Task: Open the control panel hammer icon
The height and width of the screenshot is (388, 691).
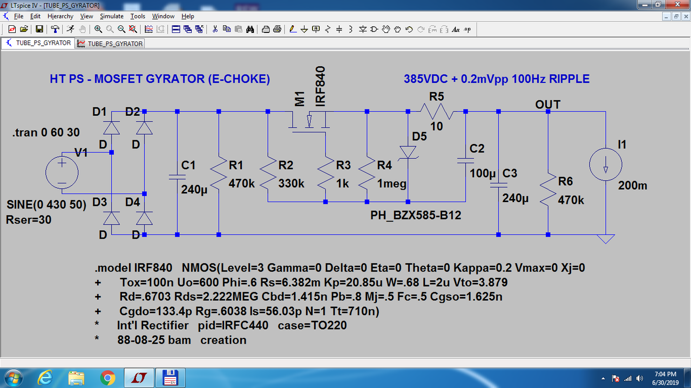Action: coord(55,29)
